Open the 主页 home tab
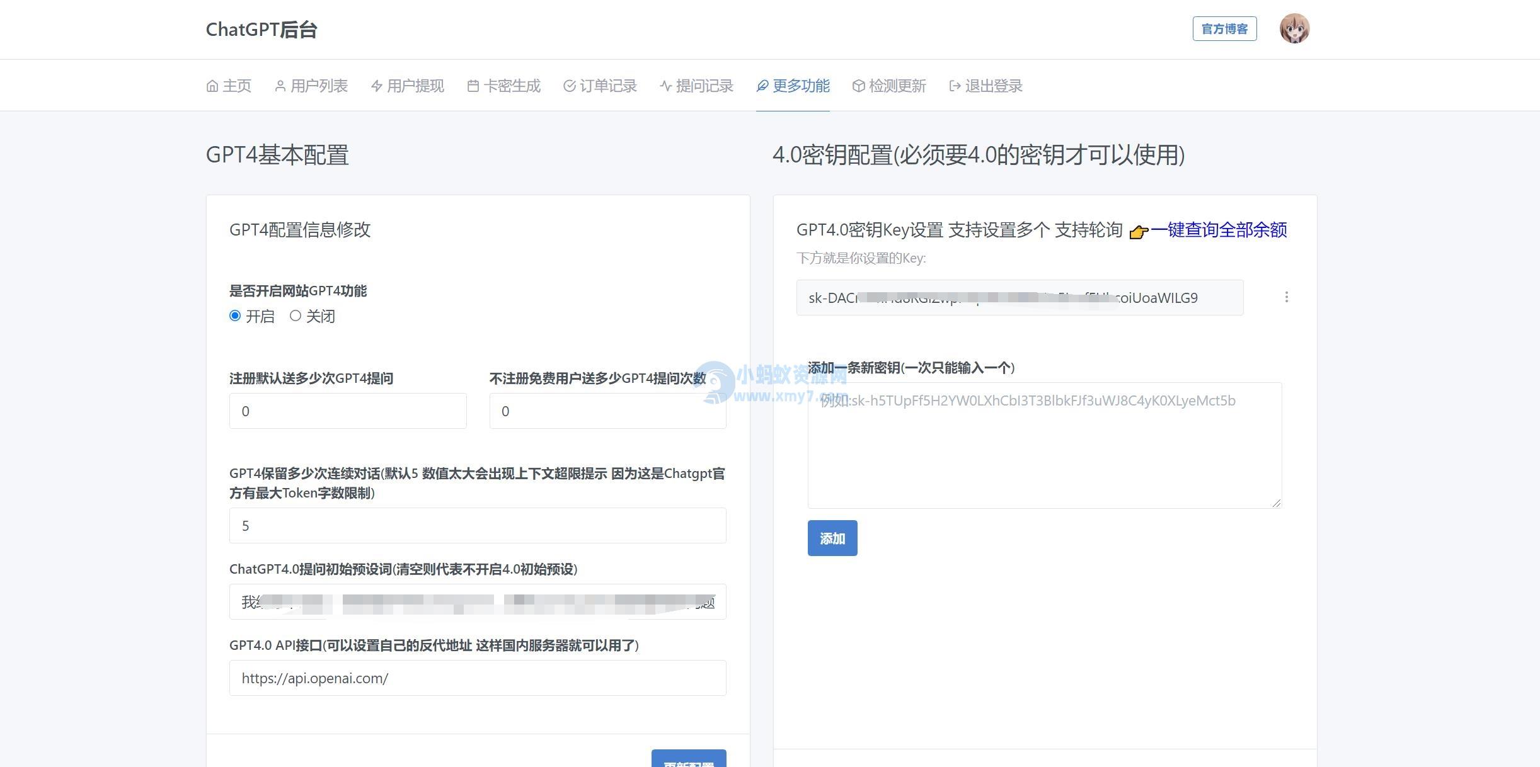 (x=229, y=86)
